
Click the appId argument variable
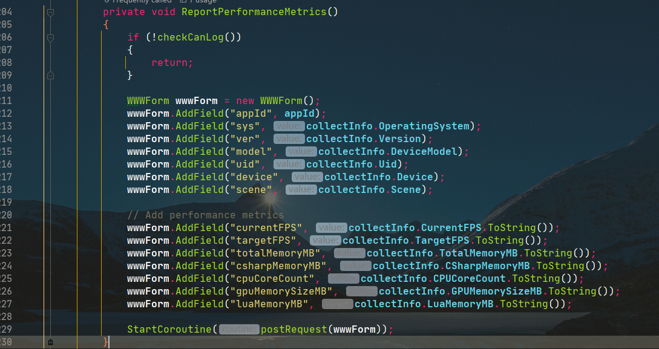pos(299,113)
